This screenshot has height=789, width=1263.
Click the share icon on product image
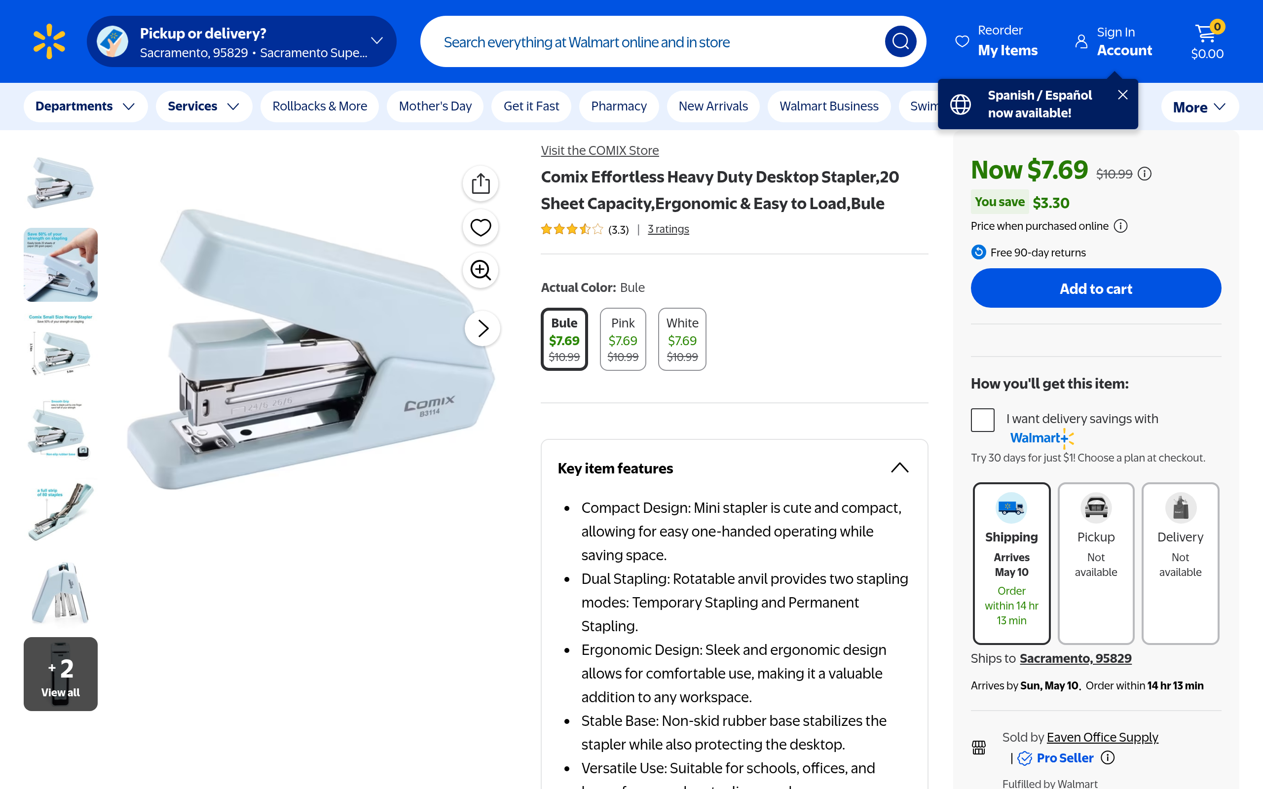[481, 183]
